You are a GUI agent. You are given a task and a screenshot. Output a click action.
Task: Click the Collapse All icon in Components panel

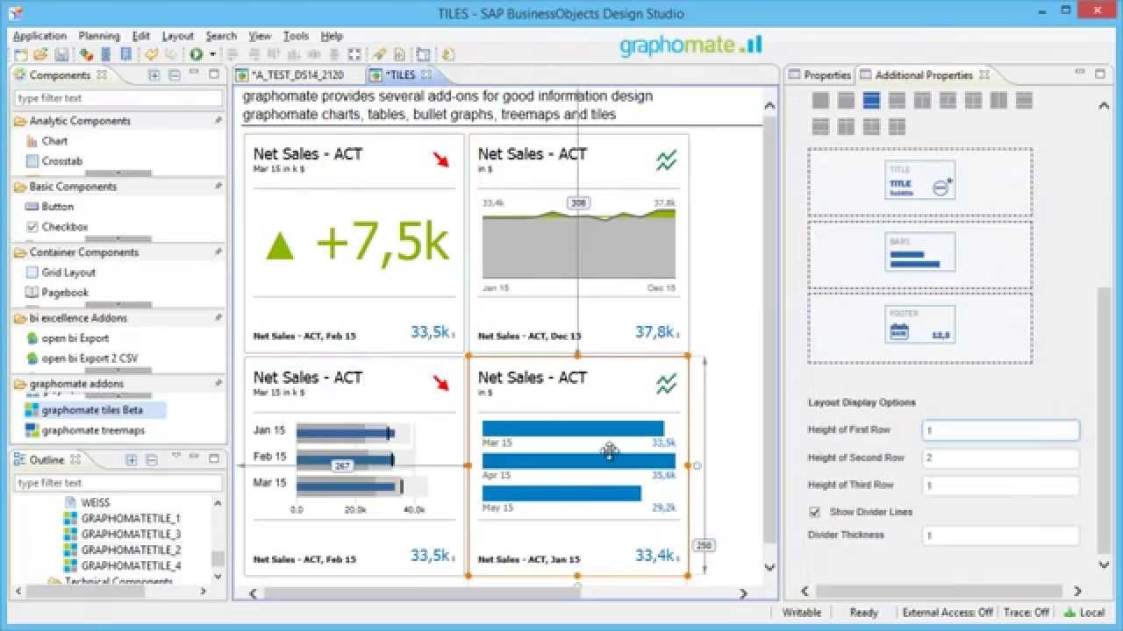point(175,75)
